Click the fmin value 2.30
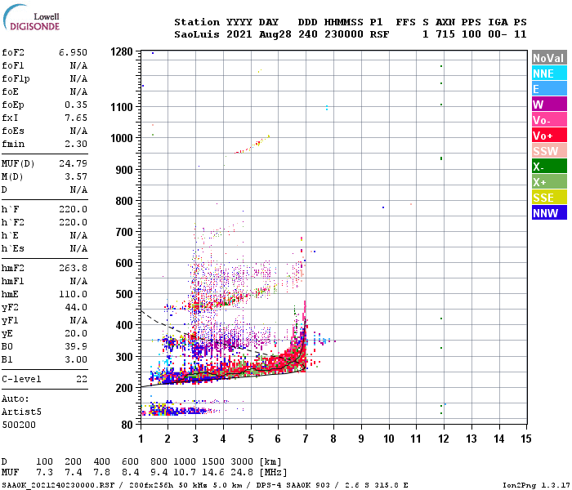 tap(76, 144)
